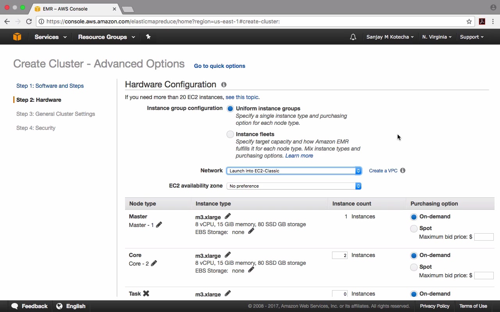The image size is (500, 312).
Task: Open the Services menu
Action: pyautogui.click(x=50, y=37)
